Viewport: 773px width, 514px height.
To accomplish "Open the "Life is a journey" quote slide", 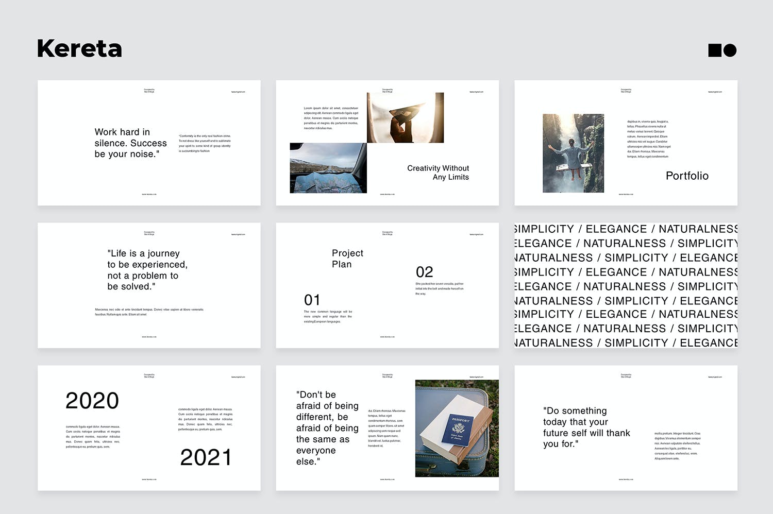I will [149, 285].
